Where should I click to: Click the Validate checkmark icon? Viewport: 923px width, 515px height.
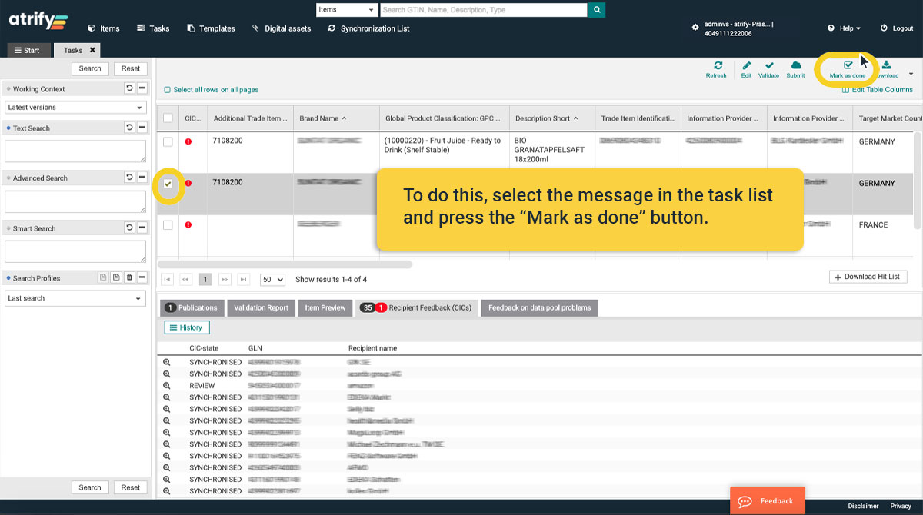click(x=768, y=67)
